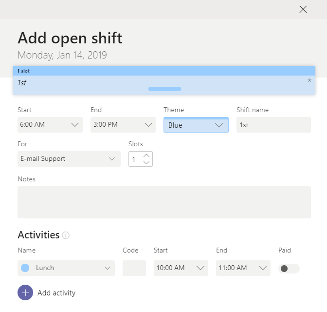Click the Activities info icon

click(x=66, y=235)
